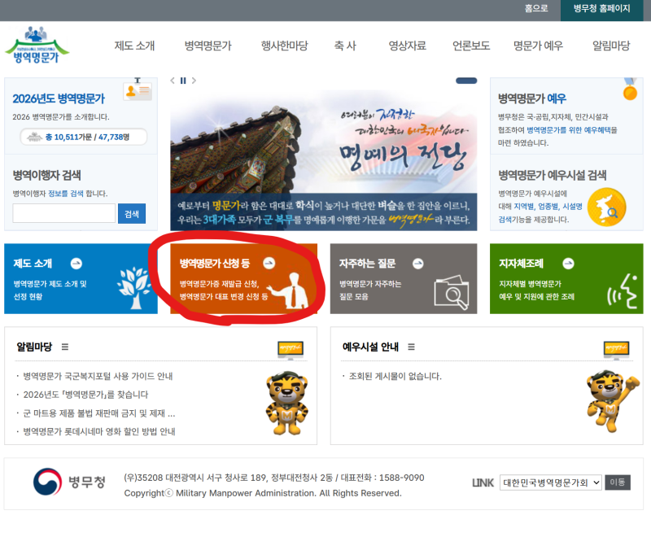
Task: Open the 축 사 menu
Action: [345, 46]
